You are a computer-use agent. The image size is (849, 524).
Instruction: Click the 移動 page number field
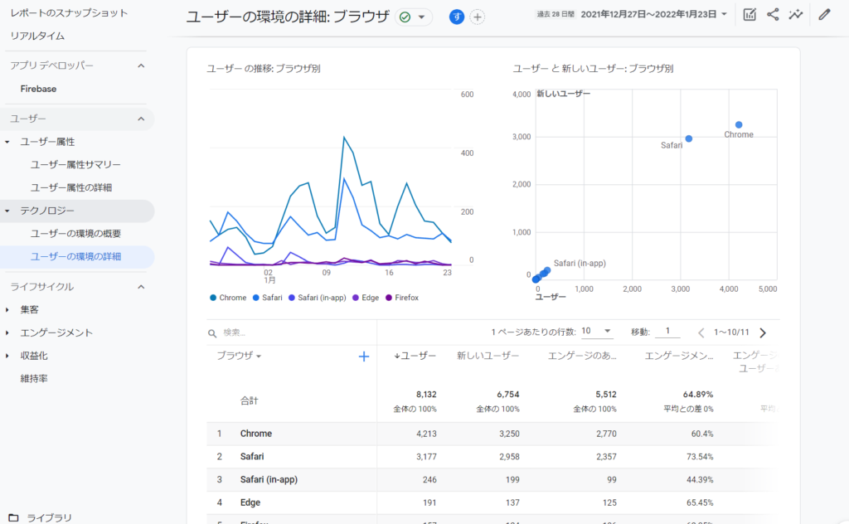click(667, 332)
